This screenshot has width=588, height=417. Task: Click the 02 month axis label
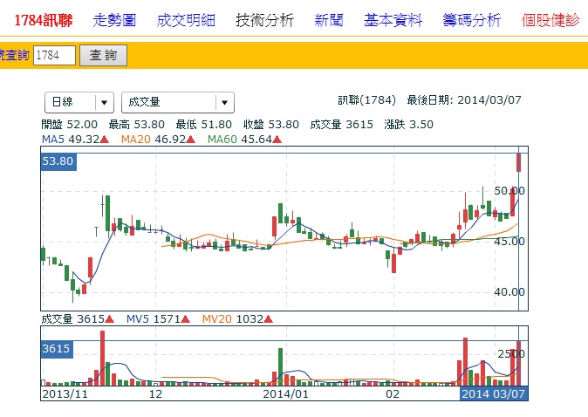click(393, 394)
